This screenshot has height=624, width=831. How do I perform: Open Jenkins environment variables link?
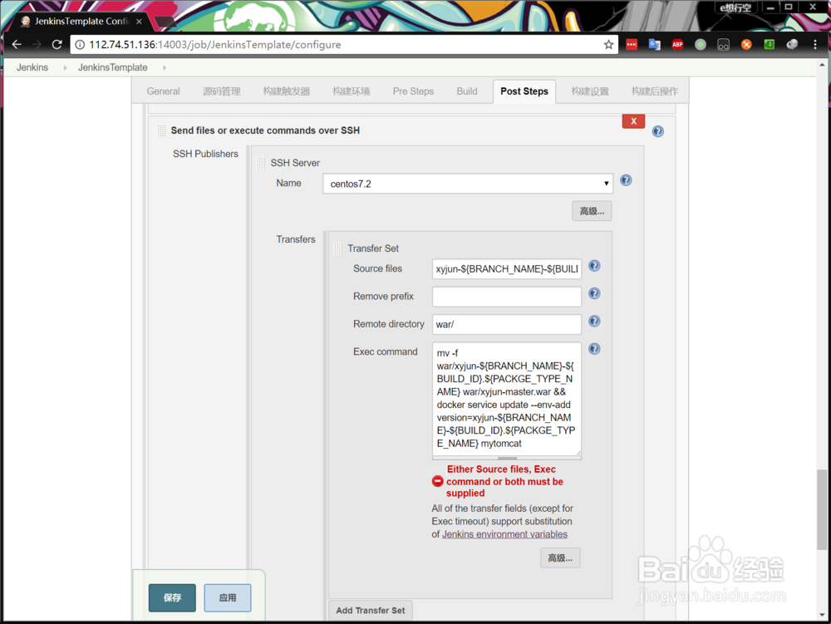tap(504, 534)
